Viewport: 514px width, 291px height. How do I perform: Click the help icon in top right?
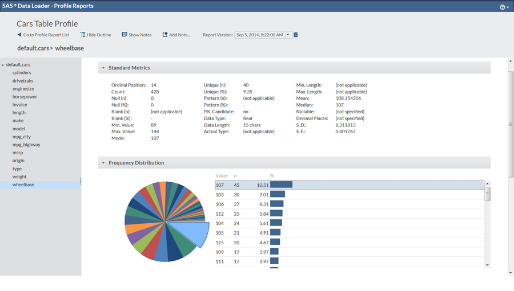tap(503, 7)
